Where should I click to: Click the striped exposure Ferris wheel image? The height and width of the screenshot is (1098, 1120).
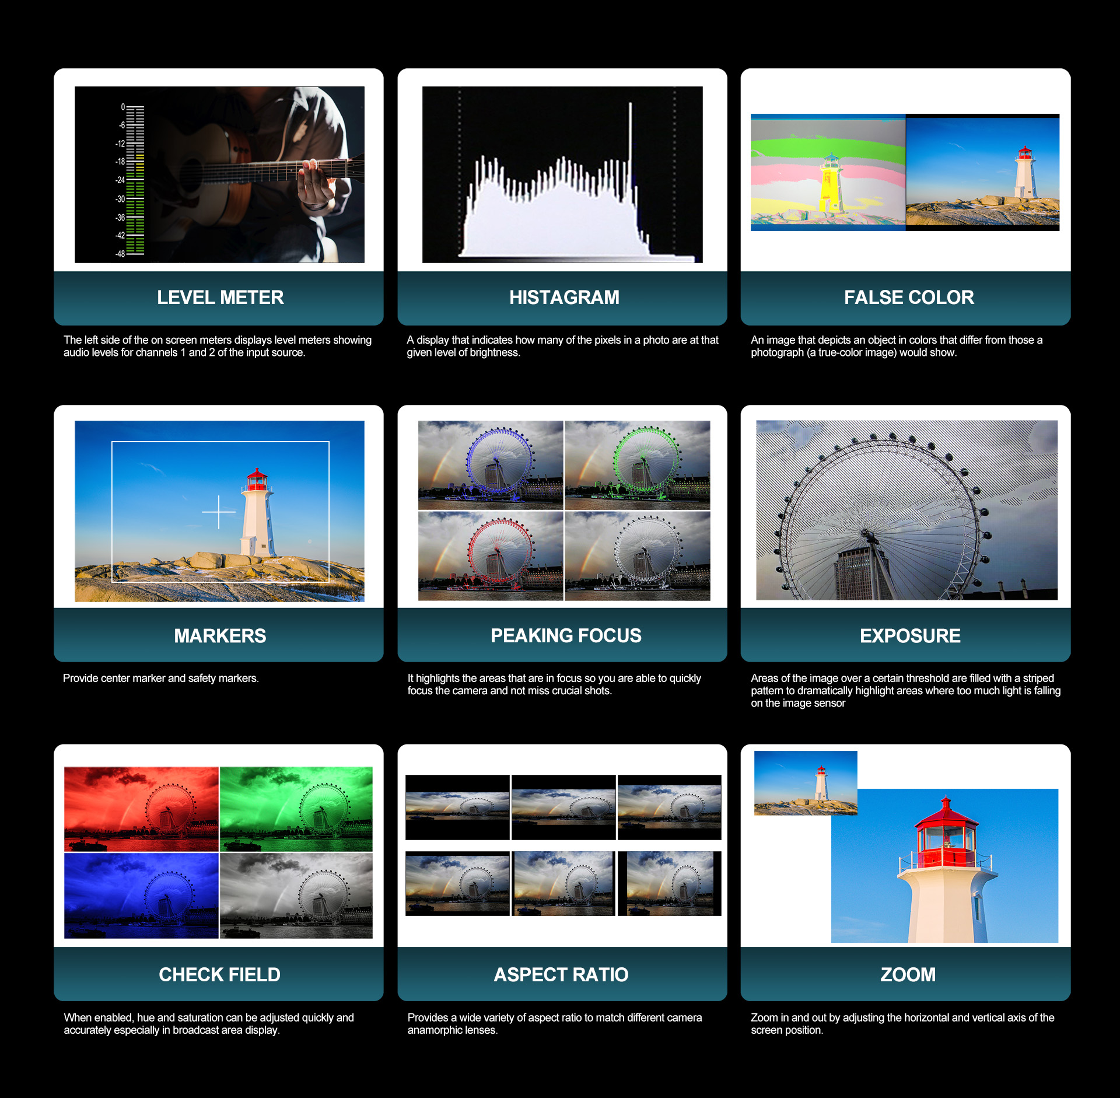(907, 510)
